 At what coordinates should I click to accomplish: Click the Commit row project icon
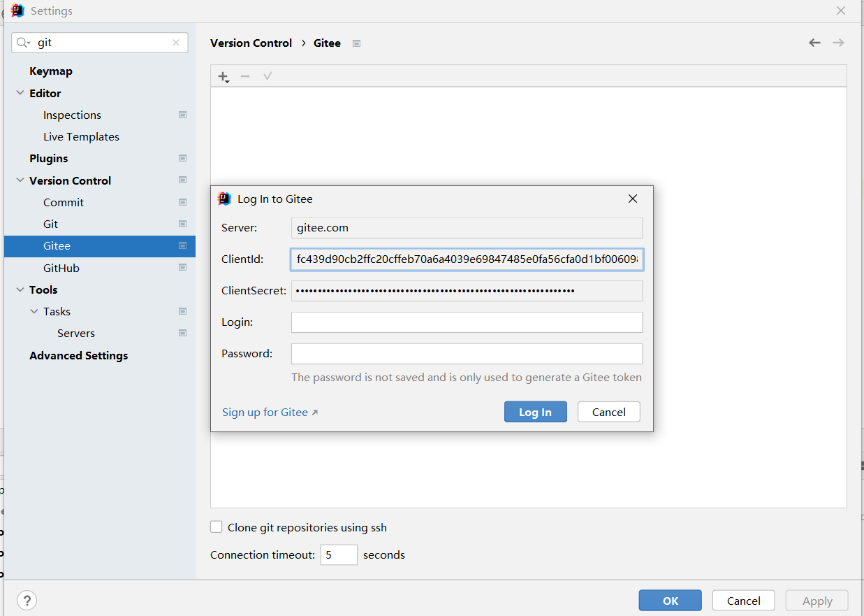click(182, 202)
